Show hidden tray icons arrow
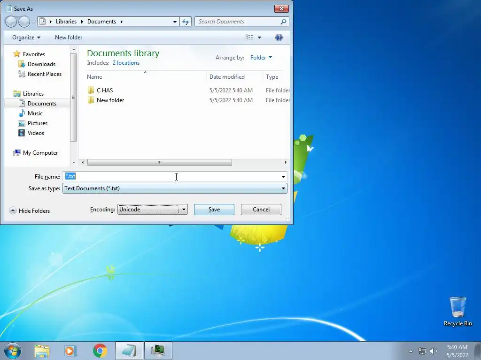Image resolution: width=481 pixels, height=360 pixels. click(x=411, y=351)
